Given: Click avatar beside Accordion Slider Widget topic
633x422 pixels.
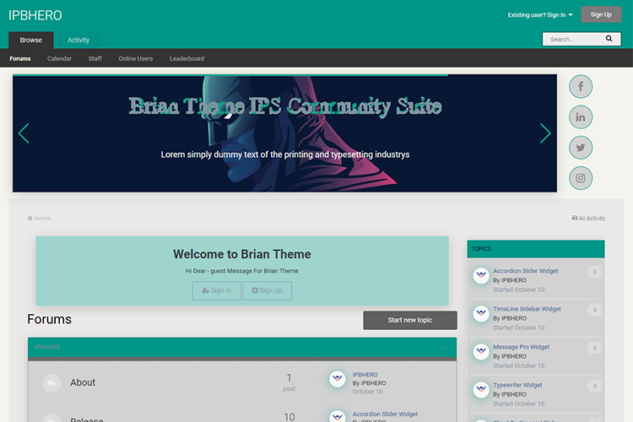Looking at the screenshot, I should [481, 276].
